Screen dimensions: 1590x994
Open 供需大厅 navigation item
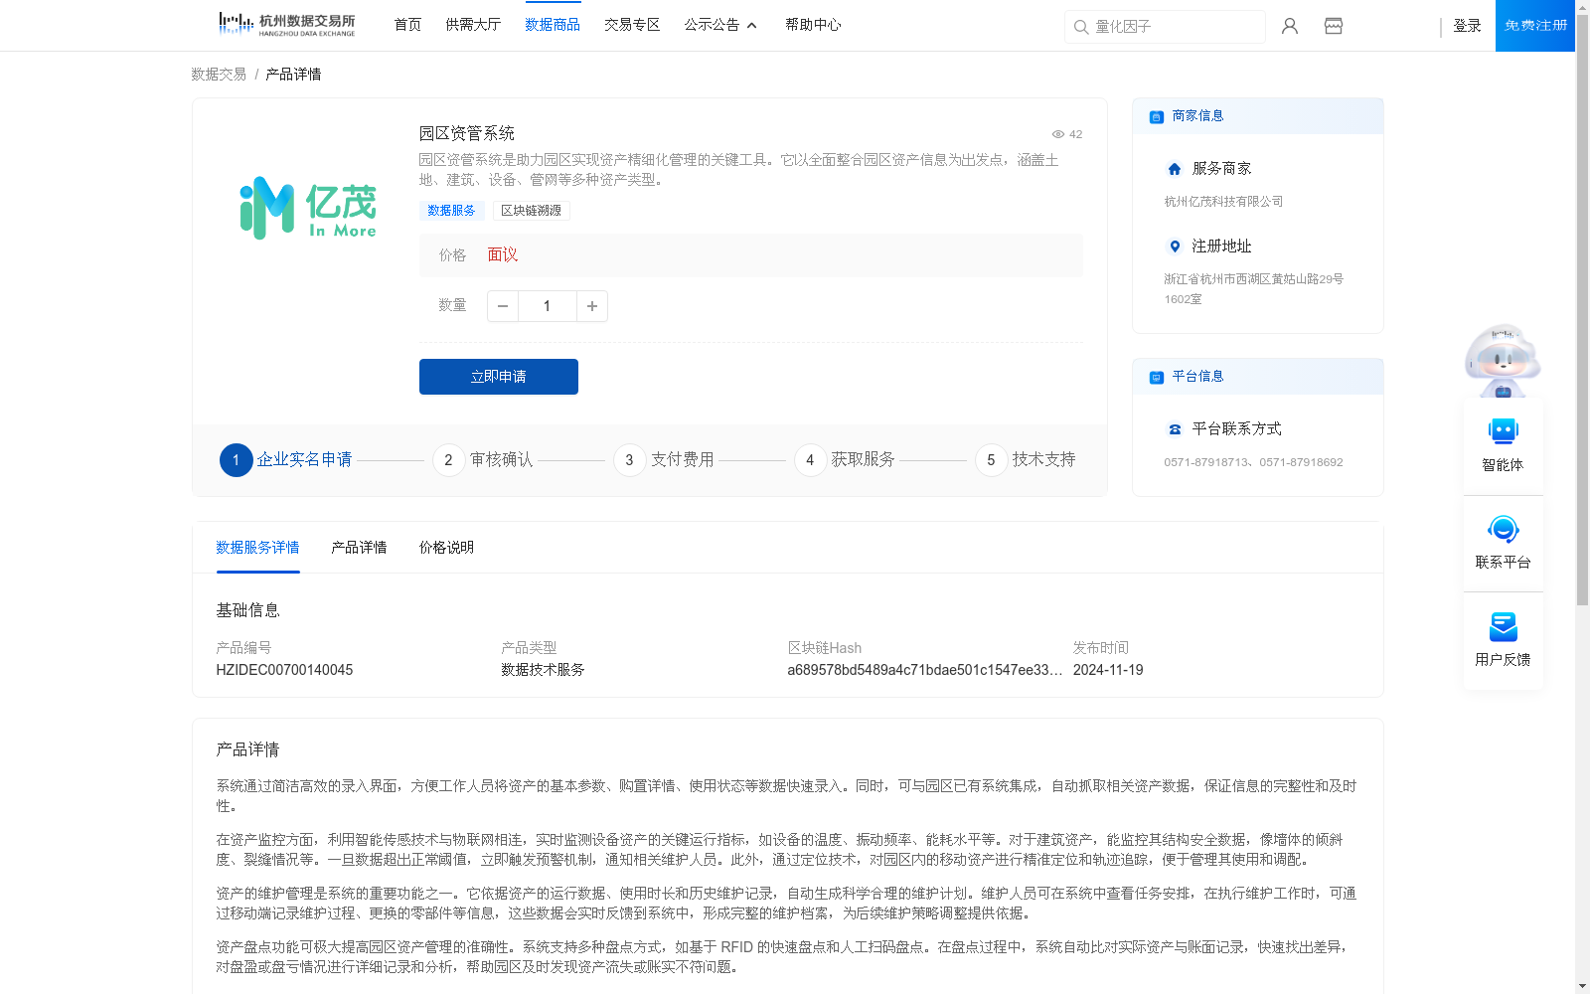473,25
